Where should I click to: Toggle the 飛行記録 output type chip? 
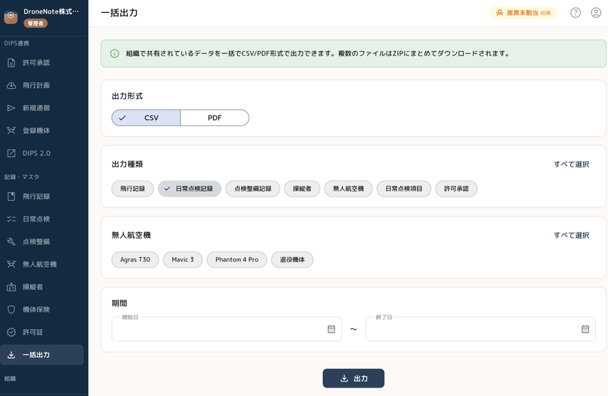(132, 188)
